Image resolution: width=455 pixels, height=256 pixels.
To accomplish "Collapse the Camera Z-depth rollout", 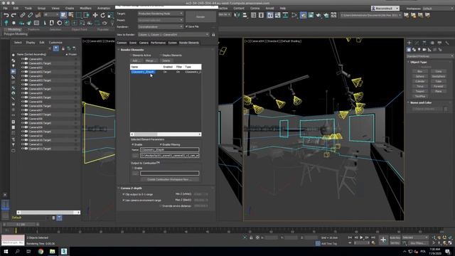I will tap(131, 188).
